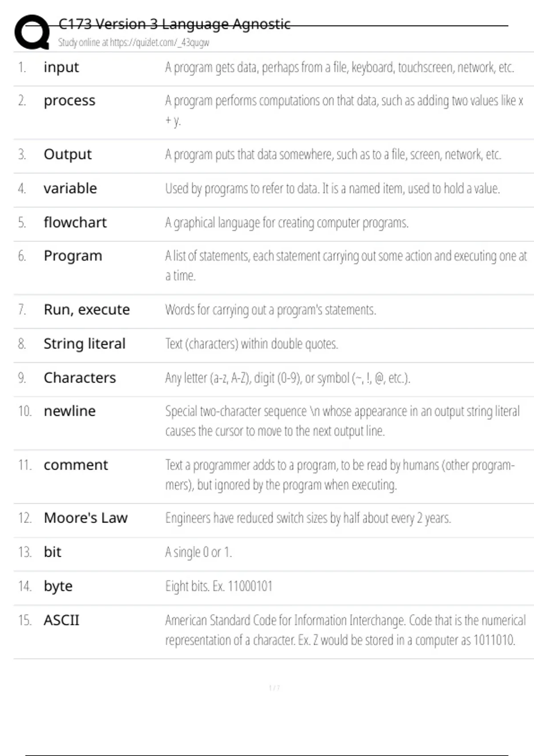Click the C173 Version 3 Language Agnostic title
Viewport: 534px width, 756px height.
(x=174, y=24)
